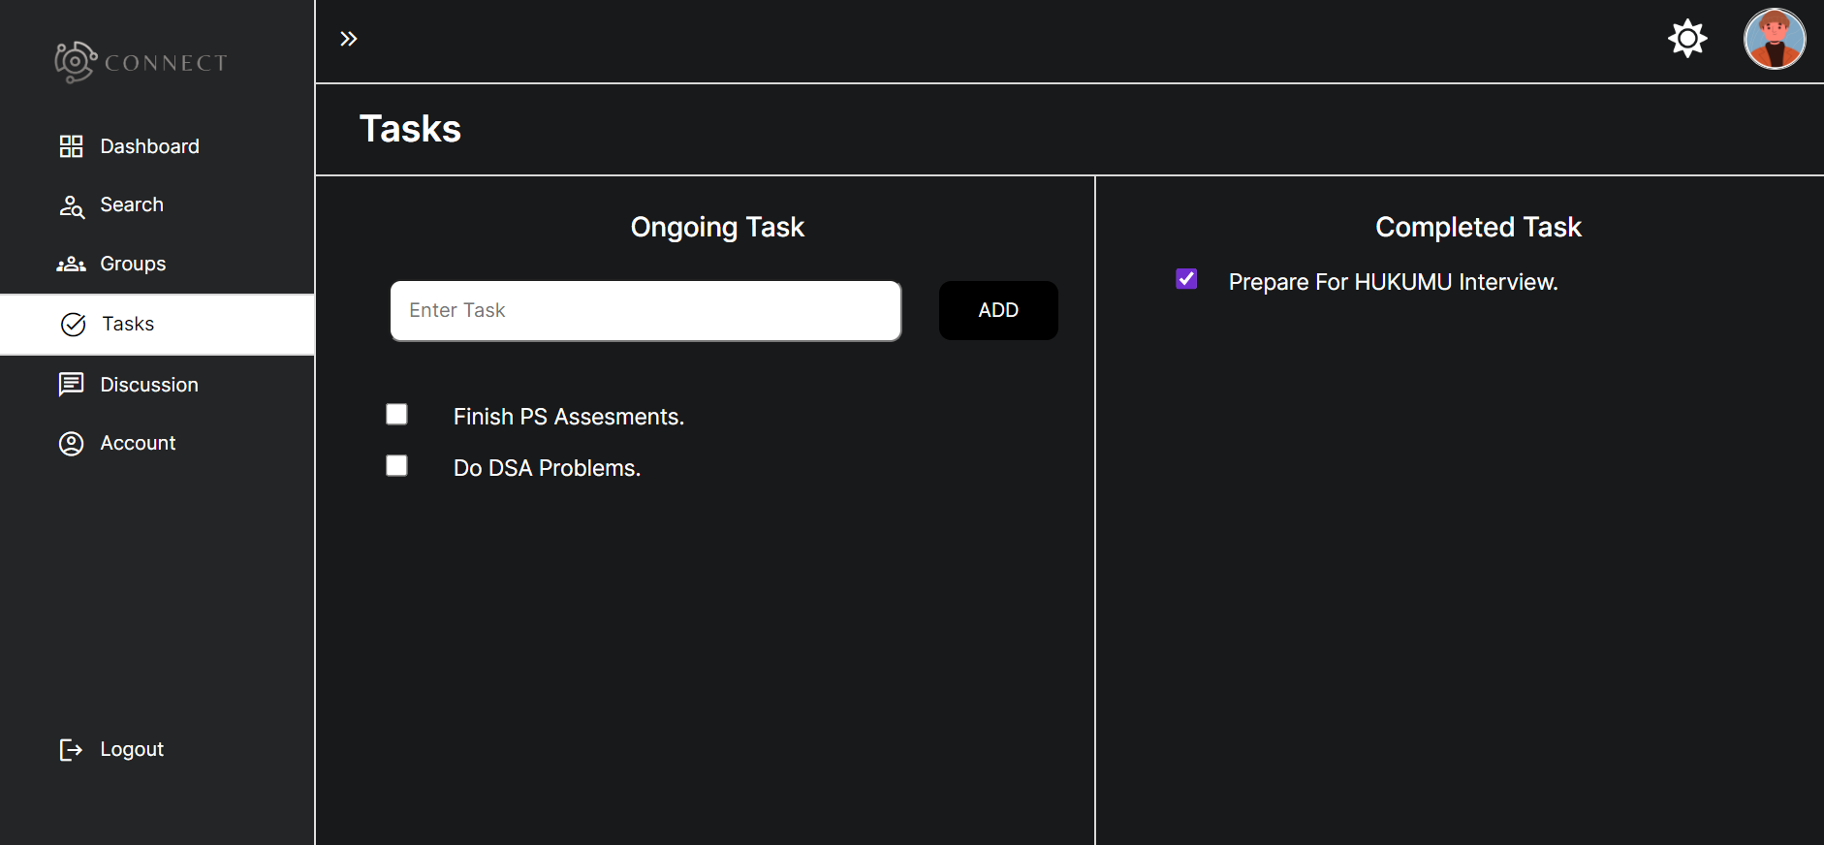This screenshot has width=1824, height=845.
Task: Open the Dashboard page
Action: [x=149, y=146]
